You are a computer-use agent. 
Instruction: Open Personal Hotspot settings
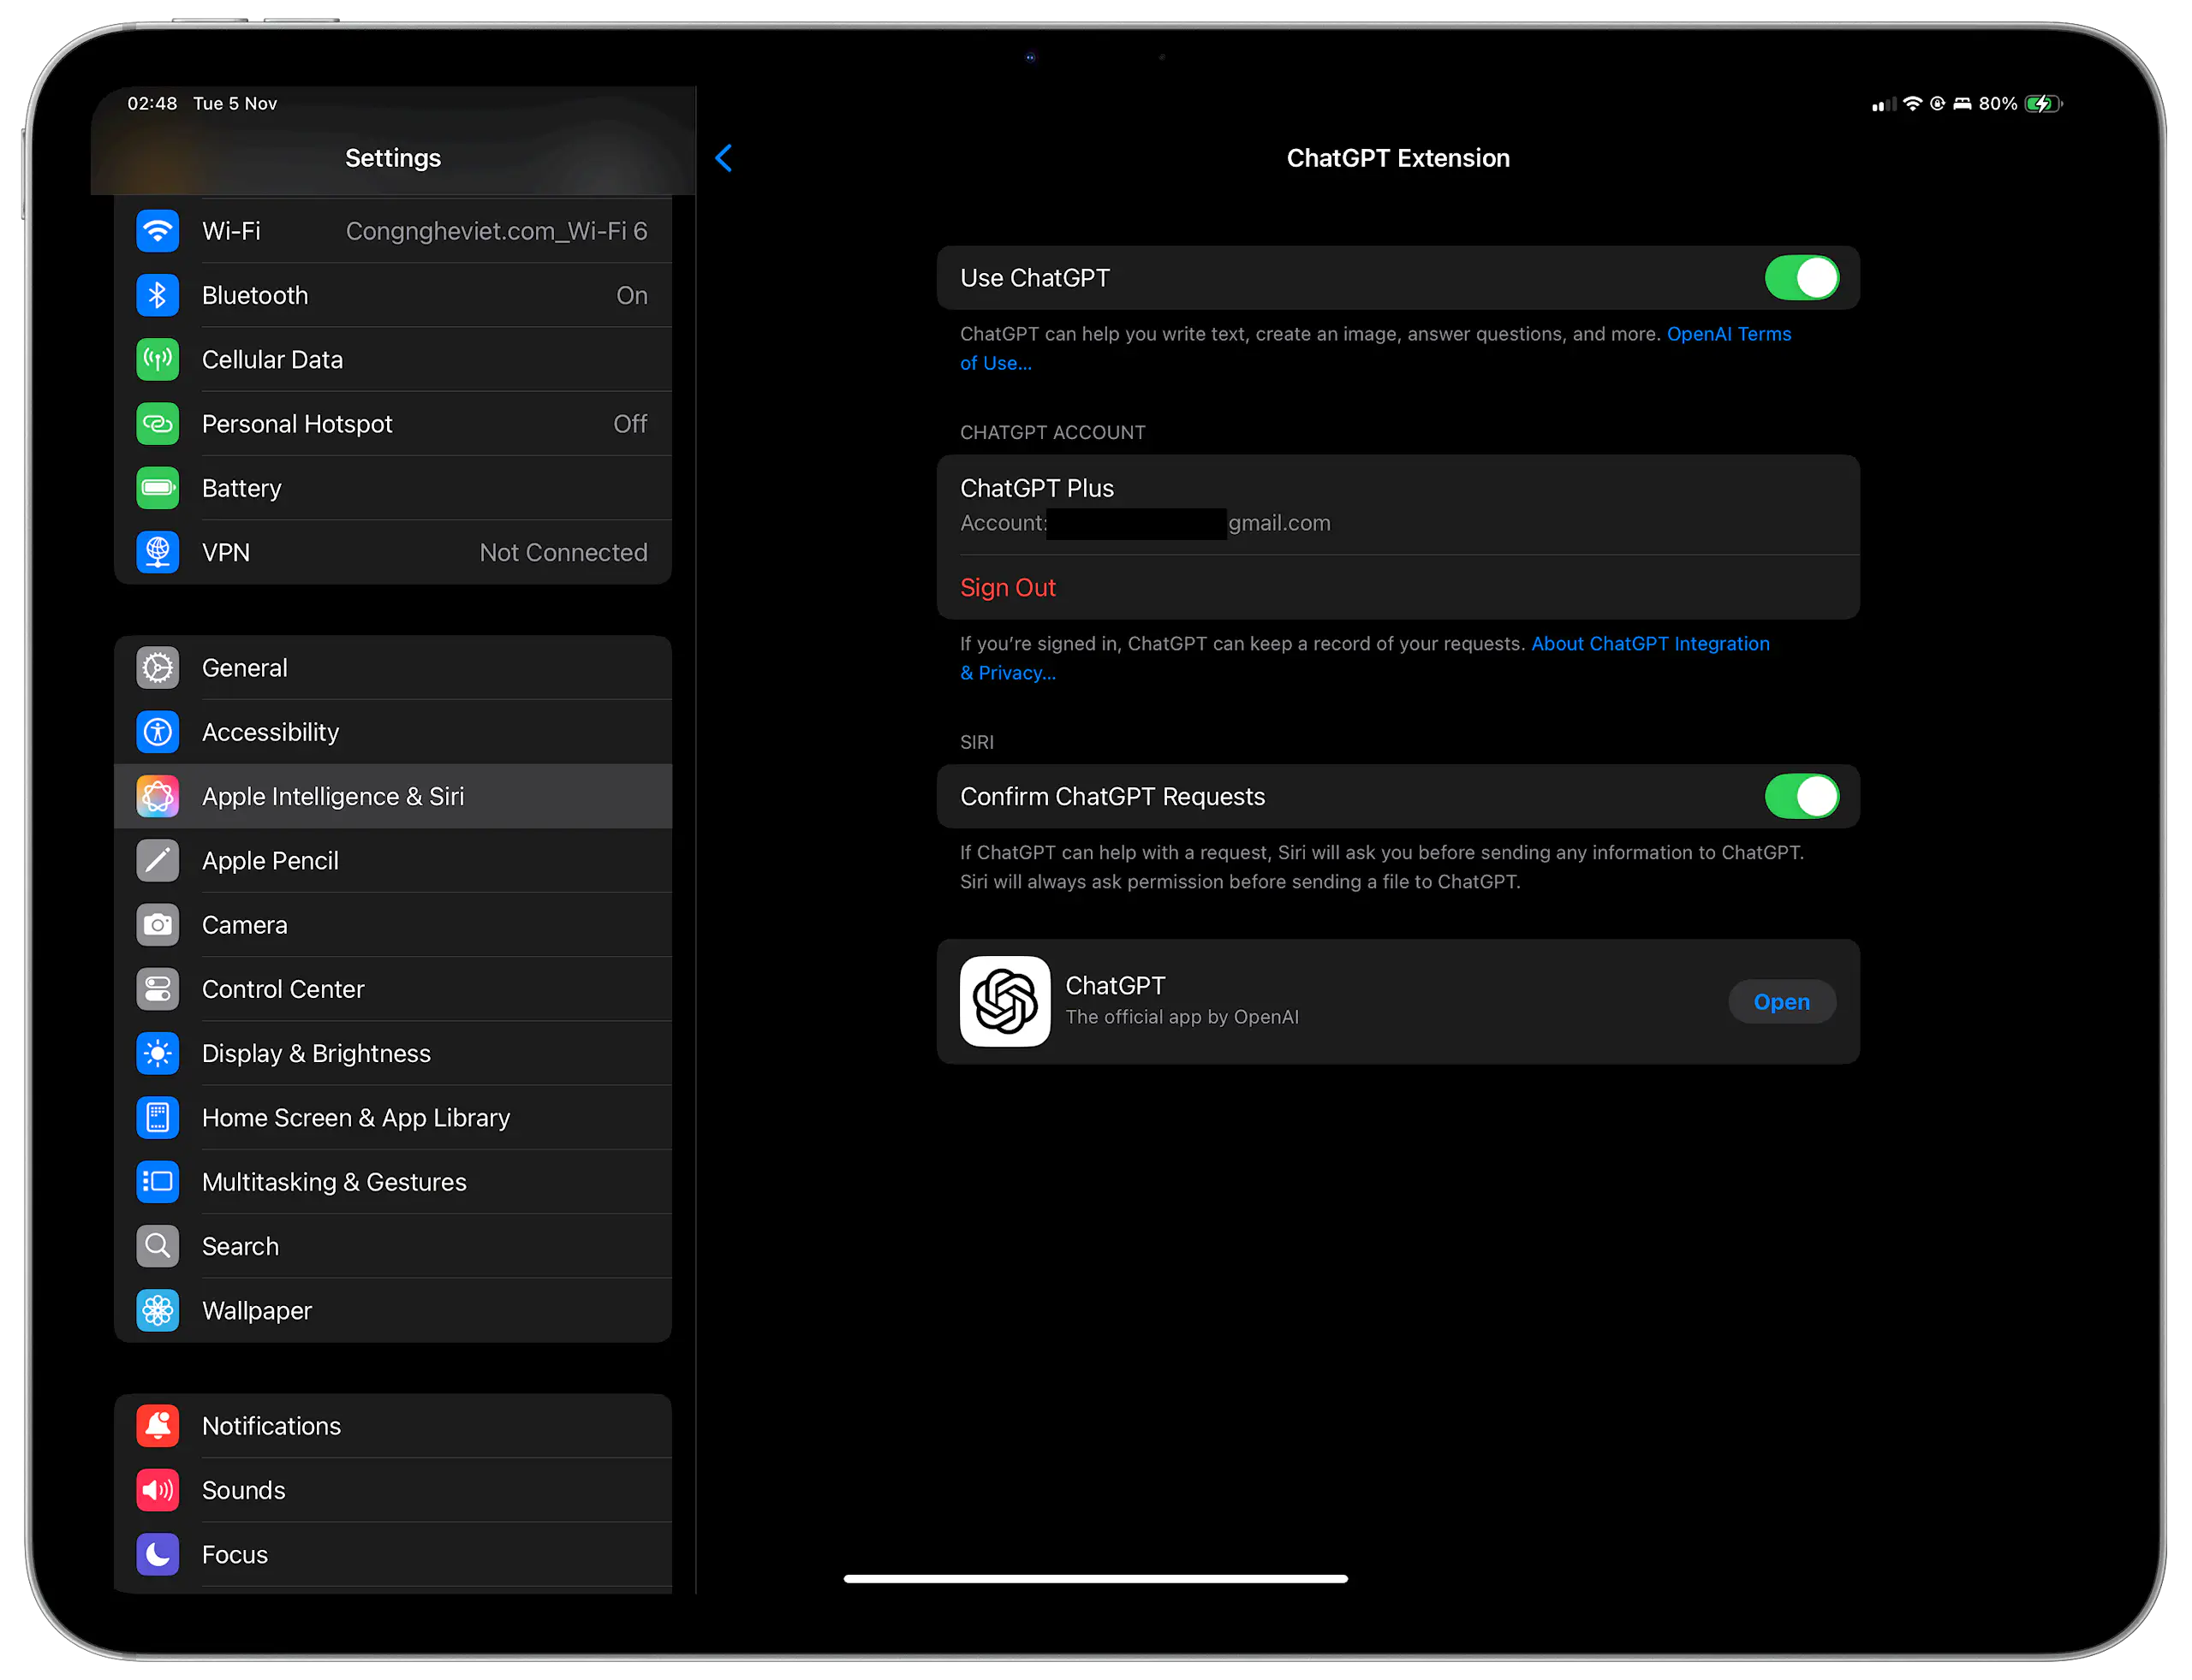[x=393, y=424]
